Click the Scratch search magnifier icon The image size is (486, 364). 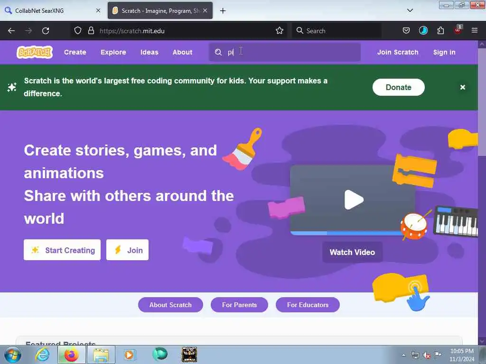click(218, 52)
